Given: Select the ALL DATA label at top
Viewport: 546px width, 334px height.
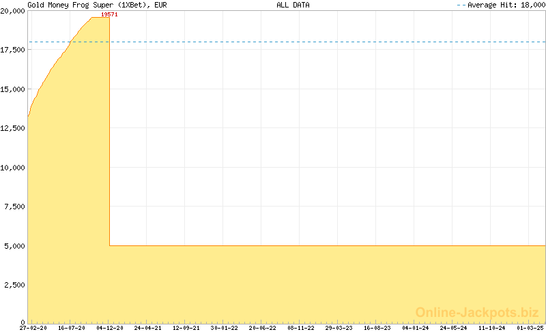Looking at the screenshot, I should [x=293, y=5].
